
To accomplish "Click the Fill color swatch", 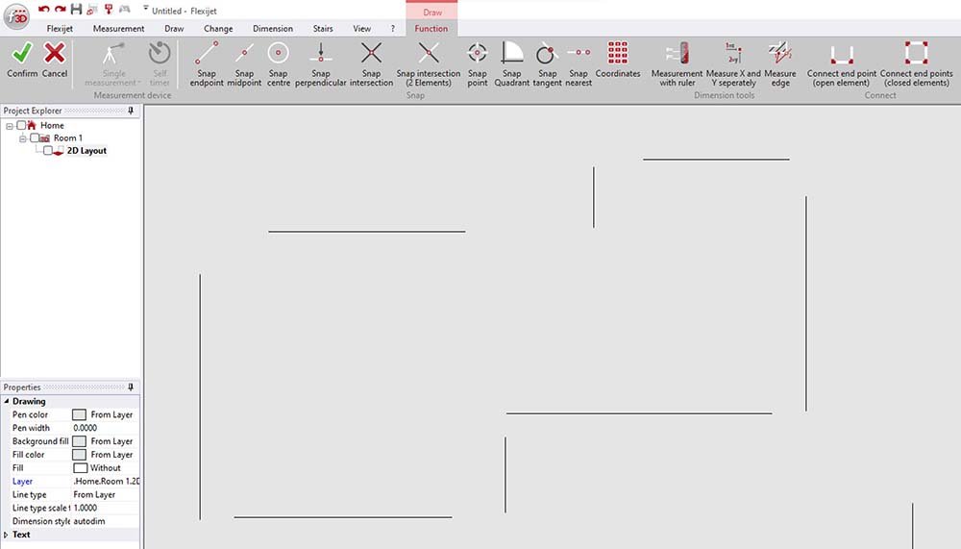I will click(79, 455).
